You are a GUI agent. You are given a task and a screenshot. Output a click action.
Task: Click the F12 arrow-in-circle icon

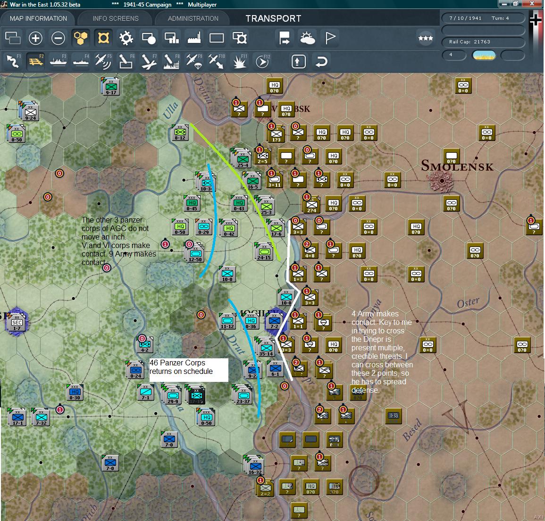[262, 61]
